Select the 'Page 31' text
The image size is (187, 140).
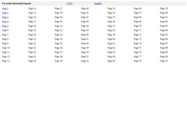pos(59,26)
